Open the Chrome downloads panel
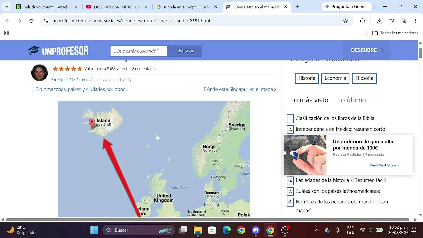The image size is (423, 238). pos(380,21)
